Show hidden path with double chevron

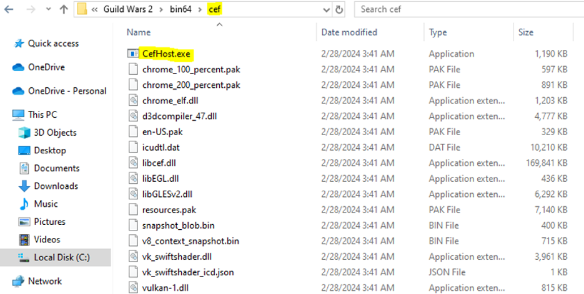click(x=94, y=9)
